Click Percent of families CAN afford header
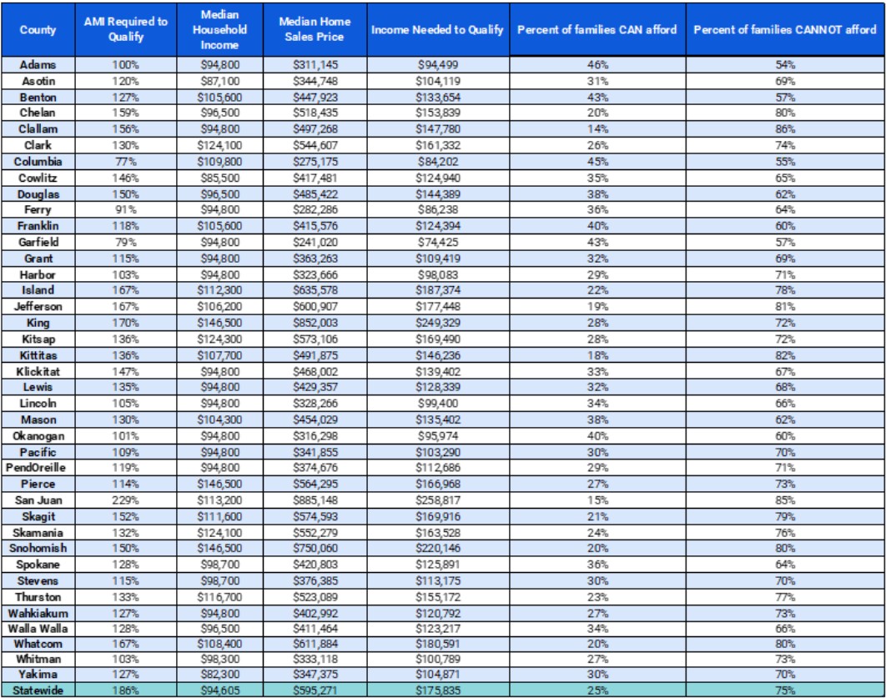Viewport: 886px width, 698px height. click(x=597, y=30)
